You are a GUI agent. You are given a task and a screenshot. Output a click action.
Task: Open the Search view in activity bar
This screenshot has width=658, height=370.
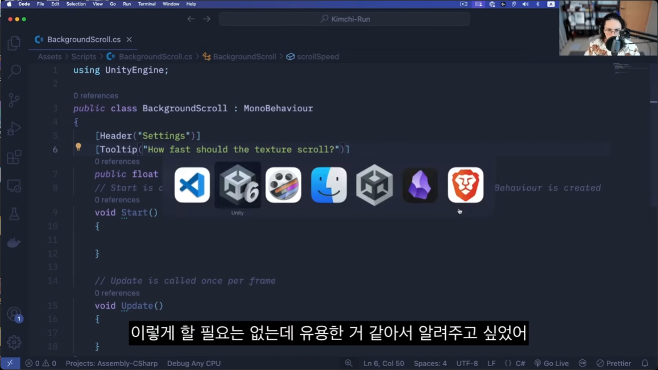[x=14, y=71]
